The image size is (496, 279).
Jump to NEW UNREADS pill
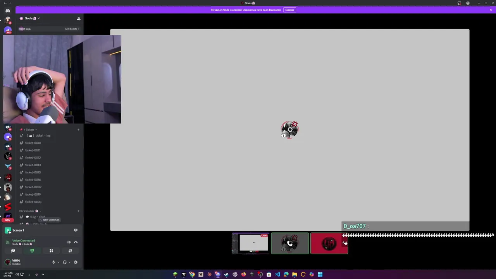tap(50, 220)
